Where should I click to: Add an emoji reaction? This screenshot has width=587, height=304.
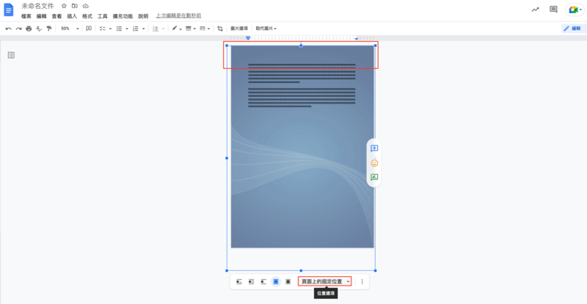(374, 163)
